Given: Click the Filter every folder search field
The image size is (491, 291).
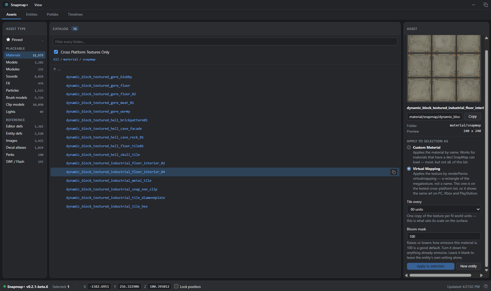Looking at the screenshot, I should pyautogui.click(x=225, y=42).
